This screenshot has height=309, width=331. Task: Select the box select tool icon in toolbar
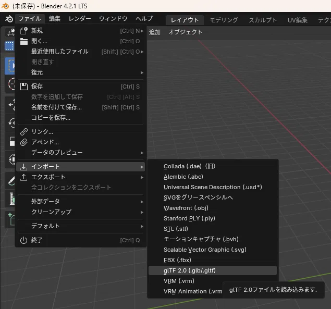(x=10, y=66)
